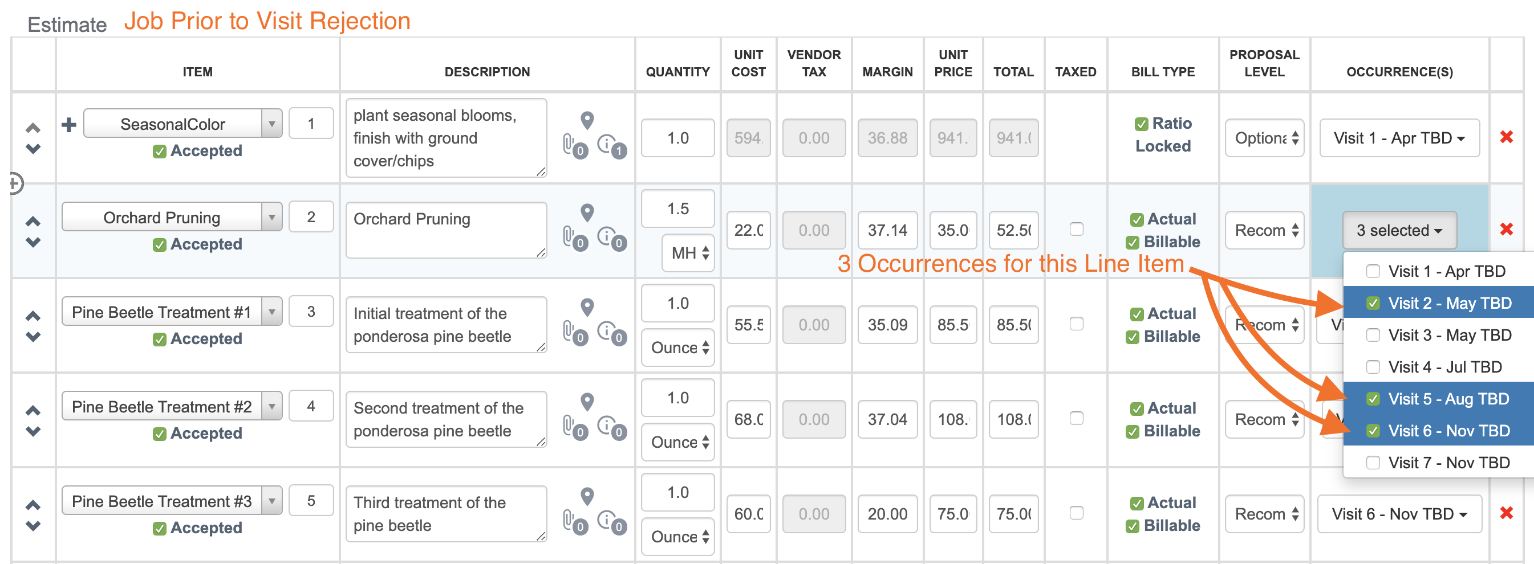
Task: Remove Pine Beetle Treatment #3 with red X
Action: point(1506,513)
